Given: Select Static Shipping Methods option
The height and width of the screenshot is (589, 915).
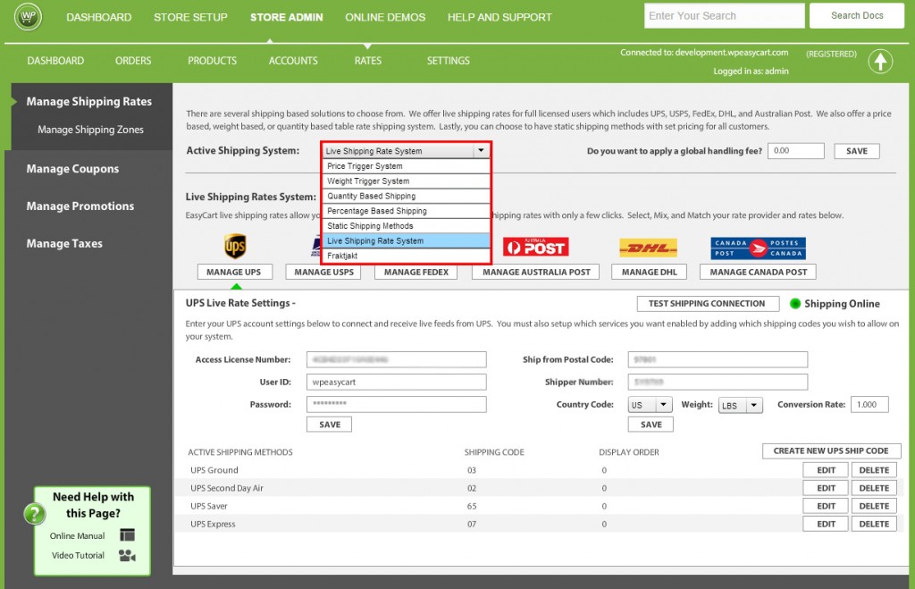Looking at the screenshot, I should pyautogui.click(x=407, y=226).
